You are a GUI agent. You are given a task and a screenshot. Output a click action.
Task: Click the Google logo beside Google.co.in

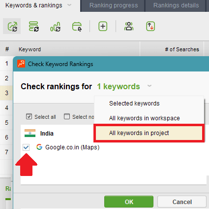[39, 147]
